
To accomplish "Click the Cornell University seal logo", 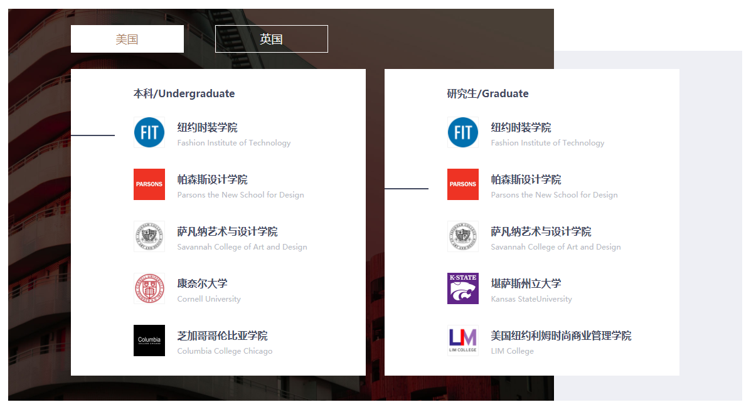I will [x=149, y=288].
